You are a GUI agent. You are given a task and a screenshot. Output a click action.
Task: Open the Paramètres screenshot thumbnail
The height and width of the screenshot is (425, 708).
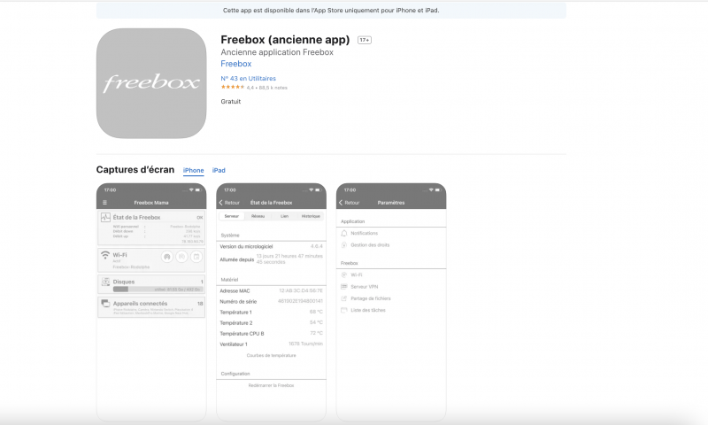[391, 302]
